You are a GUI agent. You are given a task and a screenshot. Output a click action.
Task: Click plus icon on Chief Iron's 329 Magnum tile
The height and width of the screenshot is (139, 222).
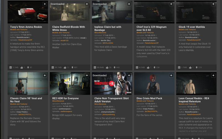(x=171, y=4)
